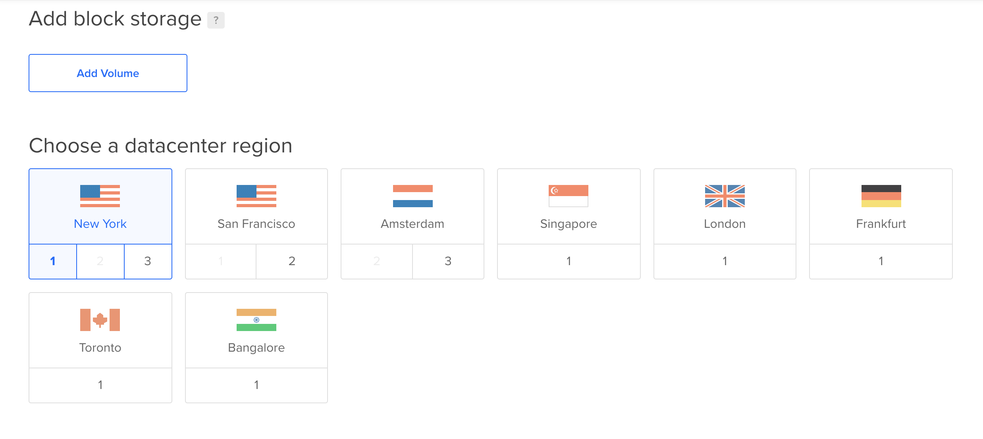Click the Indian flag for Bangalore
This screenshot has height=439, width=983.
(x=256, y=320)
